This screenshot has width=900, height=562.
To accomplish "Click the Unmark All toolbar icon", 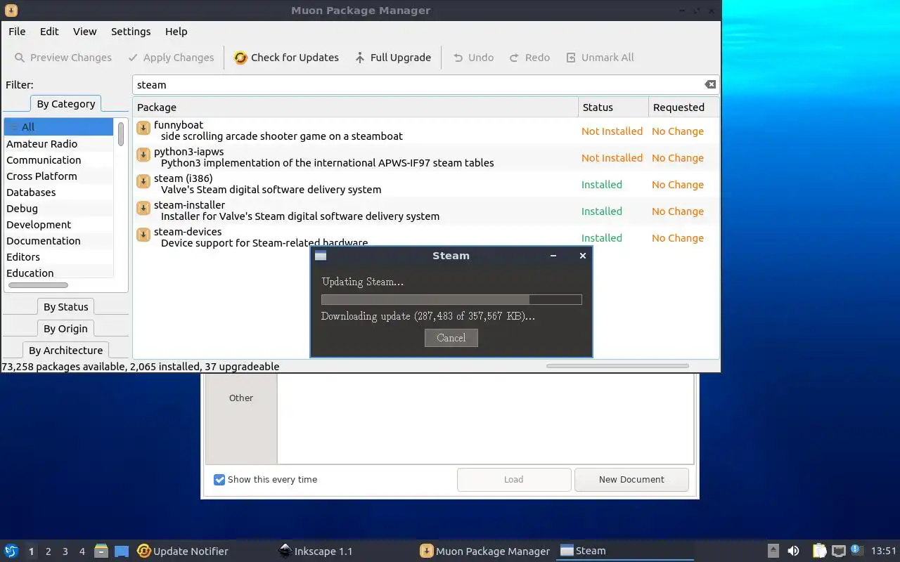I will [x=571, y=58].
